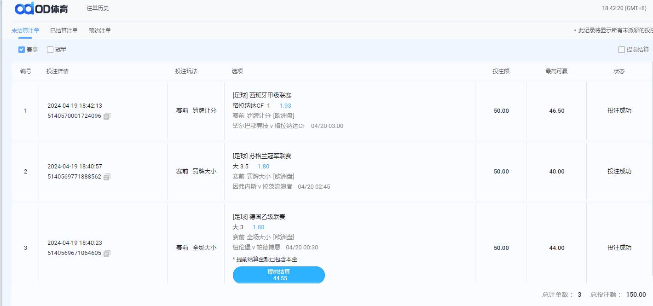Click odds 1.80 for 大 3.5
The width and height of the screenshot is (653, 306).
click(263, 167)
